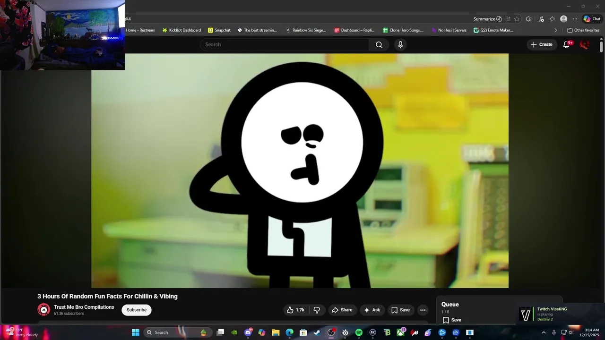Viewport: 605px width, 340px height.
Task: Open Snapchat bookmark
Action: [x=219, y=30]
